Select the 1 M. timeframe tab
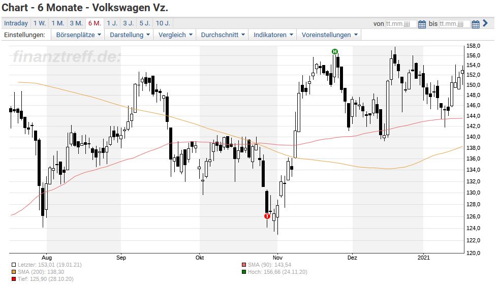The height and width of the screenshot is (286, 499). coord(58,23)
